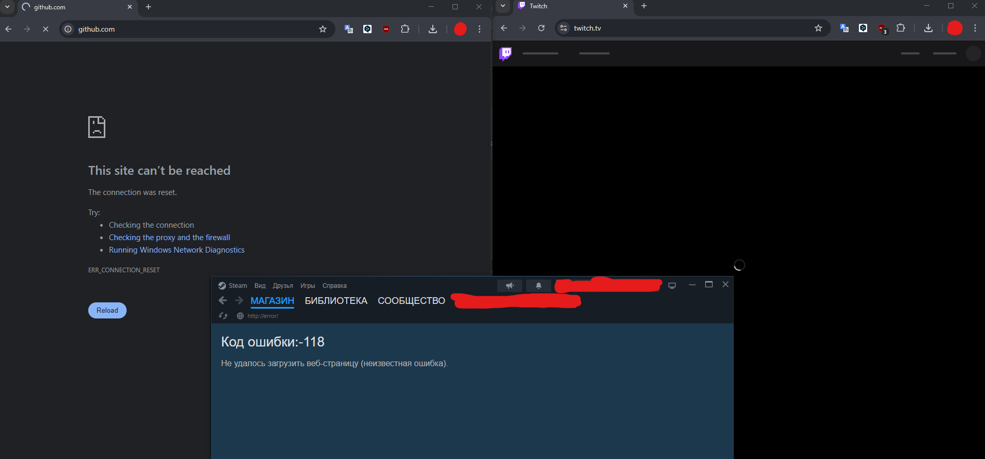Click github.com address bar

(197, 29)
